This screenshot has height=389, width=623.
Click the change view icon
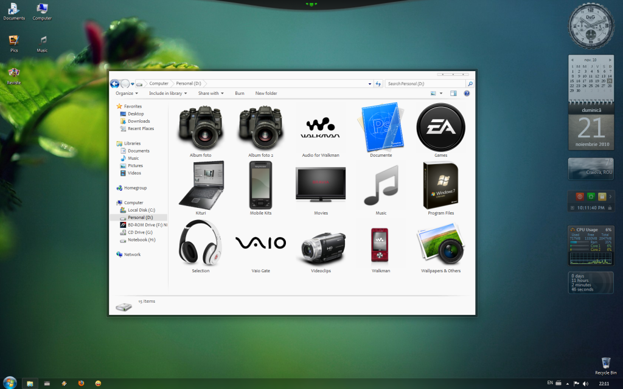(433, 93)
